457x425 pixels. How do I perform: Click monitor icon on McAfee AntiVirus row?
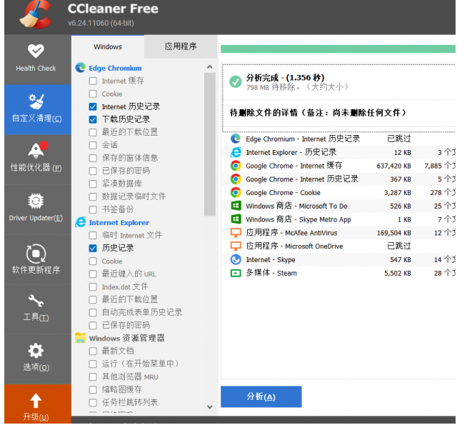236,233
